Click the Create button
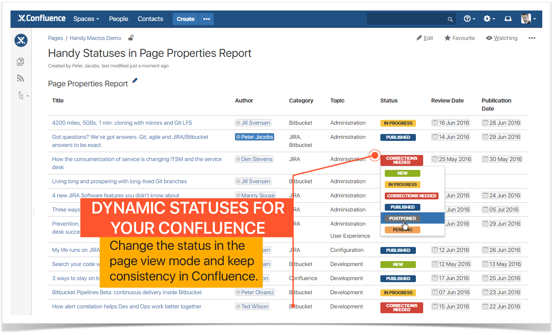The height and width of the screenshot is (335, 556). click(185, 19)
